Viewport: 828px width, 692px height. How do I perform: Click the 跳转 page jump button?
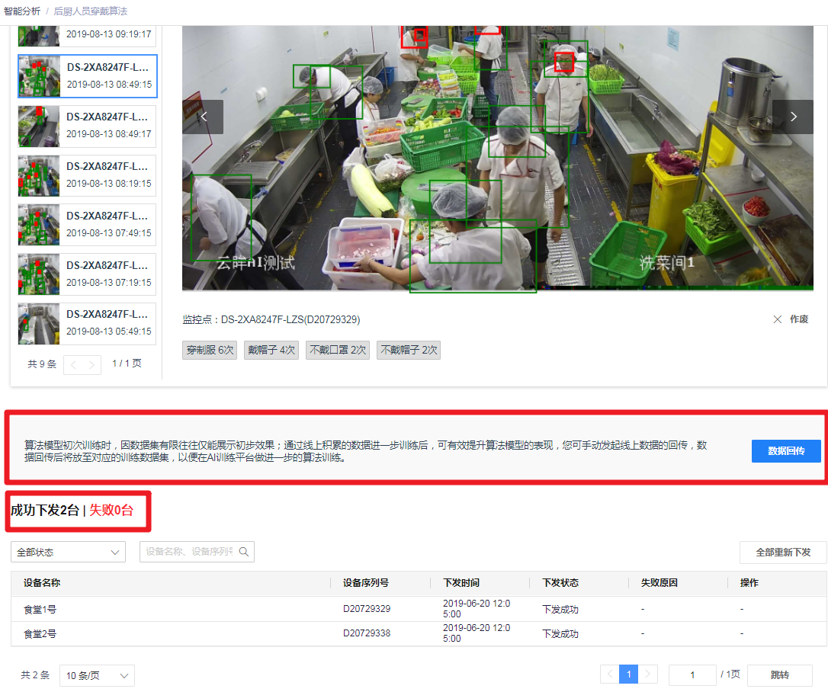(779, 675)
